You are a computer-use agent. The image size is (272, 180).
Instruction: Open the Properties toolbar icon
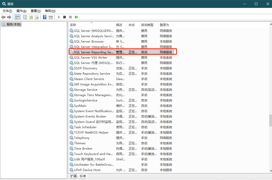click(x=25, y=17)
